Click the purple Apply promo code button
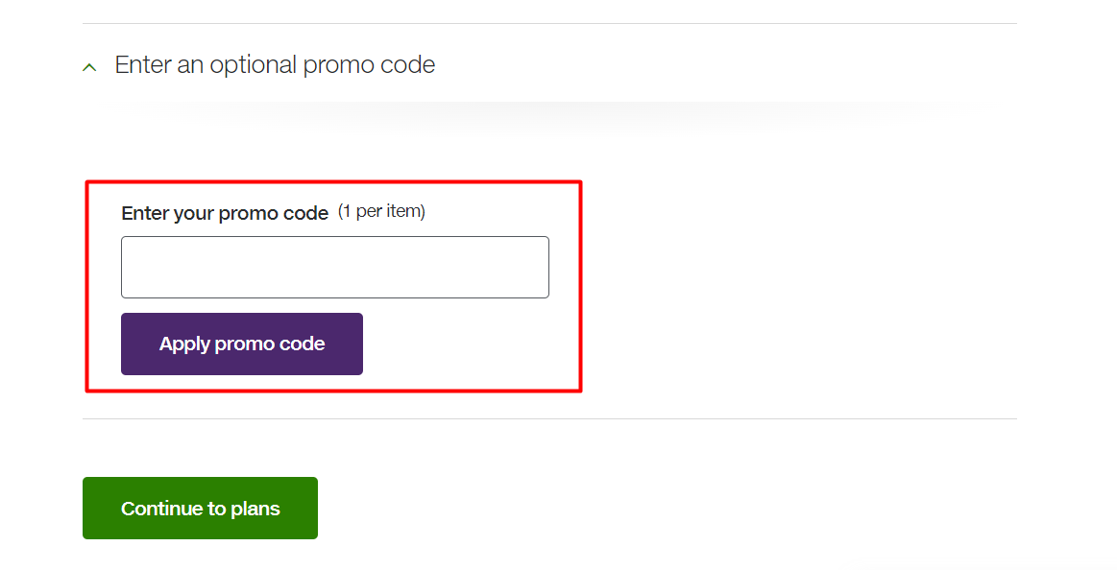This screenshot has width=1117, height=570. [241, 344]
